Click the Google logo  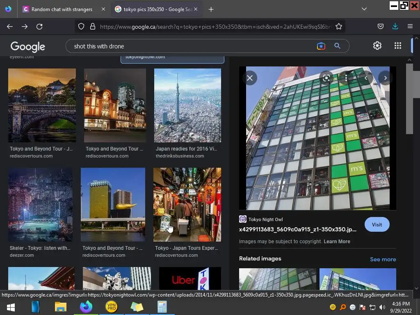click(27, 47)
